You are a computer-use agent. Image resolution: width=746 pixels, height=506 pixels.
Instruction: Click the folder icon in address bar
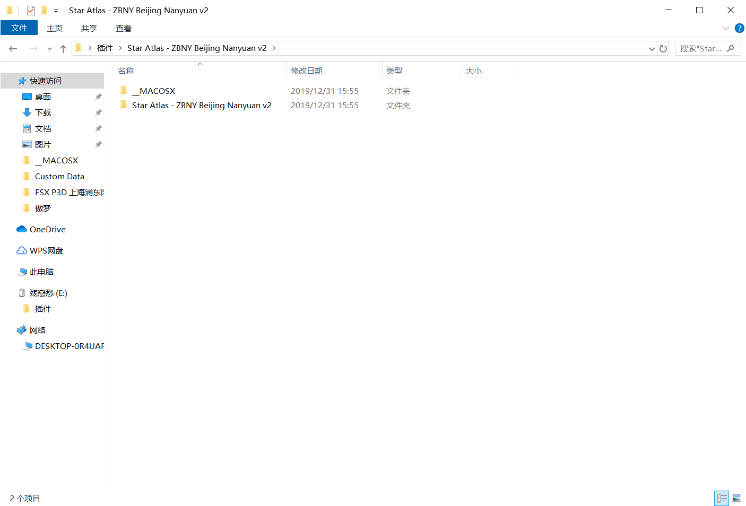(x=79, y=48)
